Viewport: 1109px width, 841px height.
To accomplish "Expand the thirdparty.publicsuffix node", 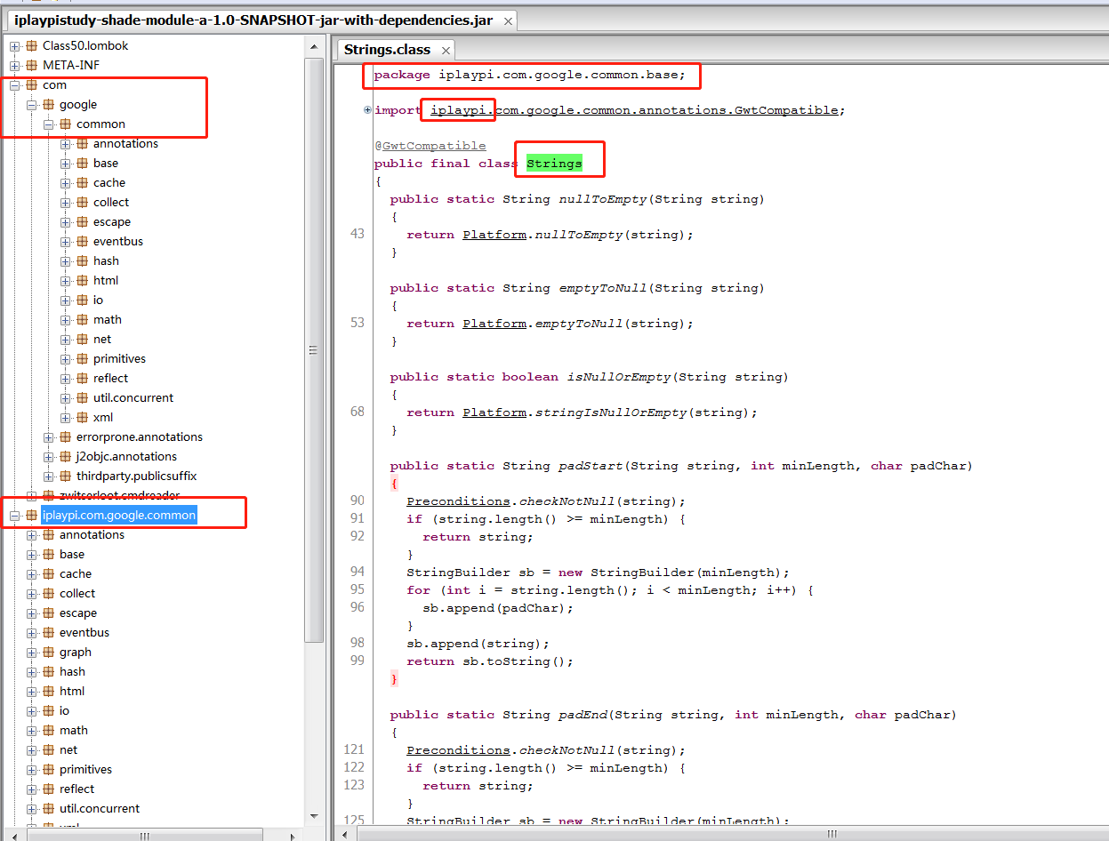I will click(x=48, y=476).
